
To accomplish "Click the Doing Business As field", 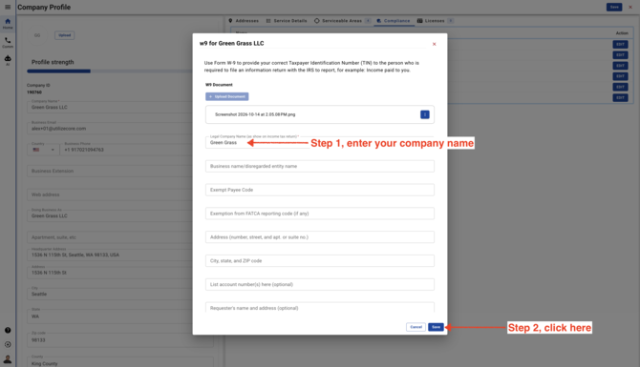I will pos(110,215).
